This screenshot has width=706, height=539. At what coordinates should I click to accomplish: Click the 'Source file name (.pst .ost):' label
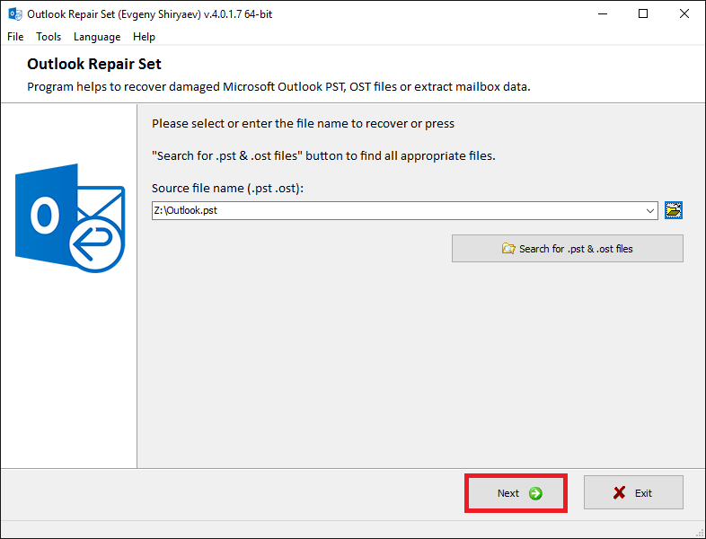(227, 189)
